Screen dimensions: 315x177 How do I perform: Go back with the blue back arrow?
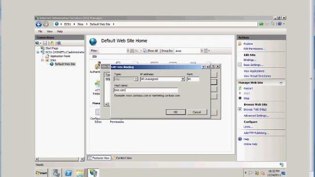click(x=38, y=25)
